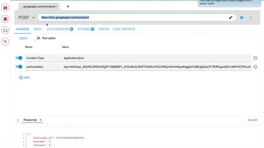The height and width of the screenshot is (148, 264).
Task: Click the authorization header name field
Action: tap(43, 67)
